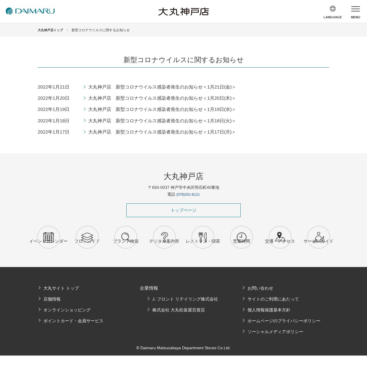Click the date text 2022年1月19日
The height and width of the screenshot is (369, 367).
click(x=53, y=109)
